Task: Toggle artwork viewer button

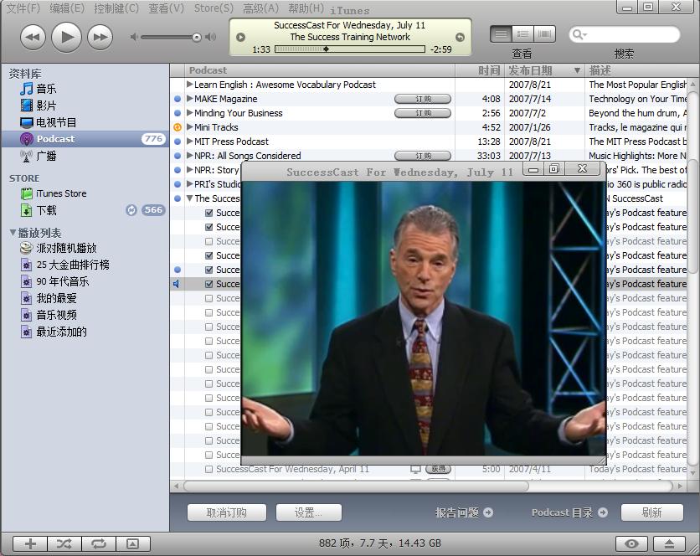Action: (x=133, y=543)
